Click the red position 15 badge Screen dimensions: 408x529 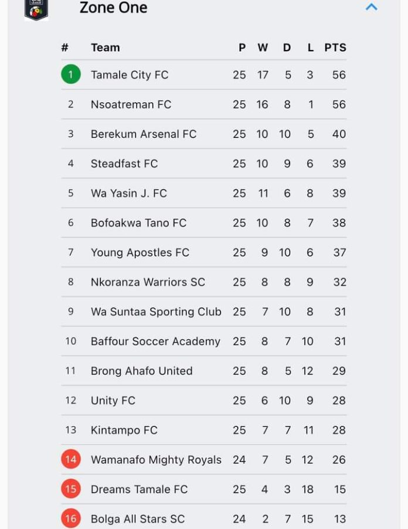click(x=71, y=489)
